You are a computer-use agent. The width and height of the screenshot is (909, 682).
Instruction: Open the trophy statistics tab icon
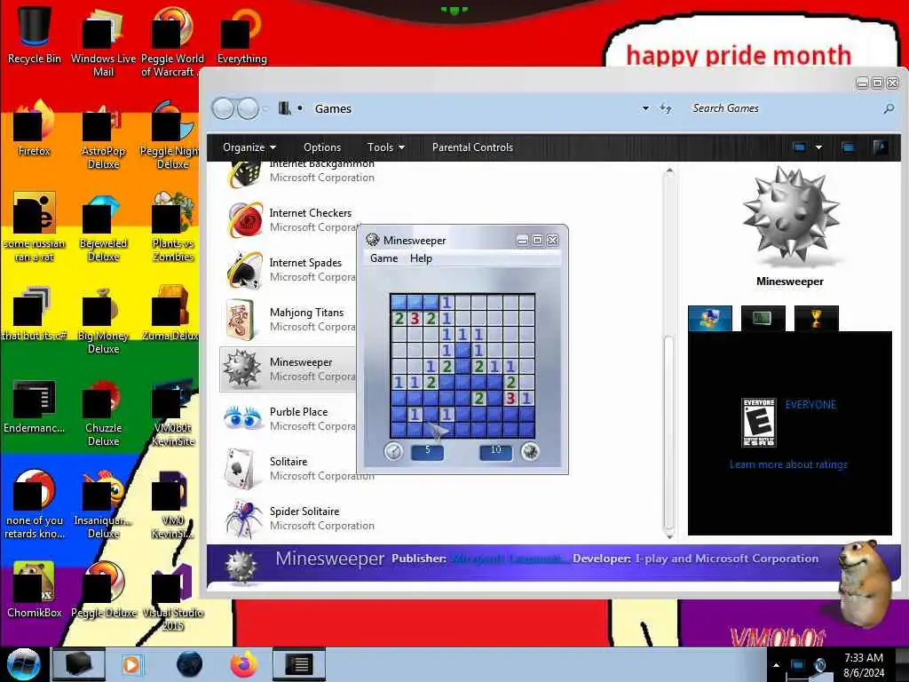coord(817,318)
